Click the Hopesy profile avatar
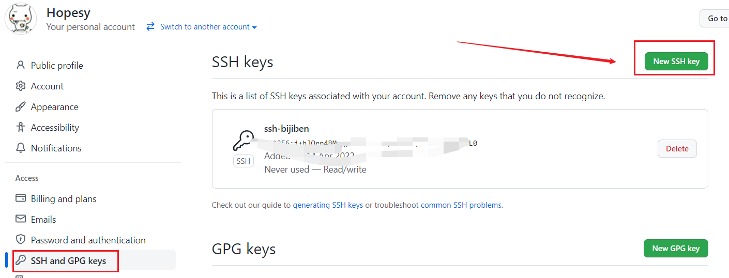 point(21,19)
